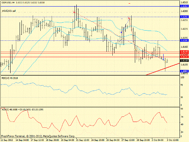Viewport: 189px width, 142px height.
Task: Click the '21 Sep 12:00' time label
Action: click(83, 140)
